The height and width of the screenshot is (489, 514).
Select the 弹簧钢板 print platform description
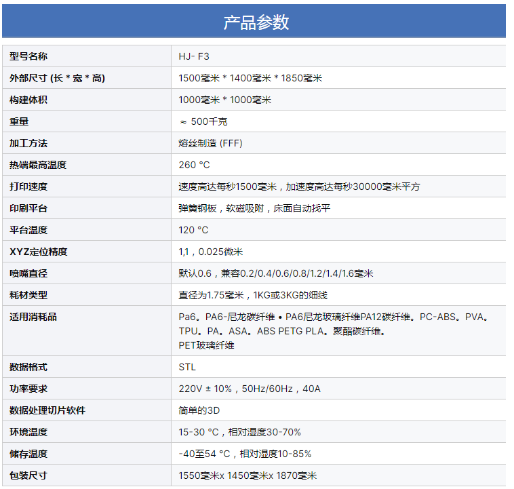(254, 208)
